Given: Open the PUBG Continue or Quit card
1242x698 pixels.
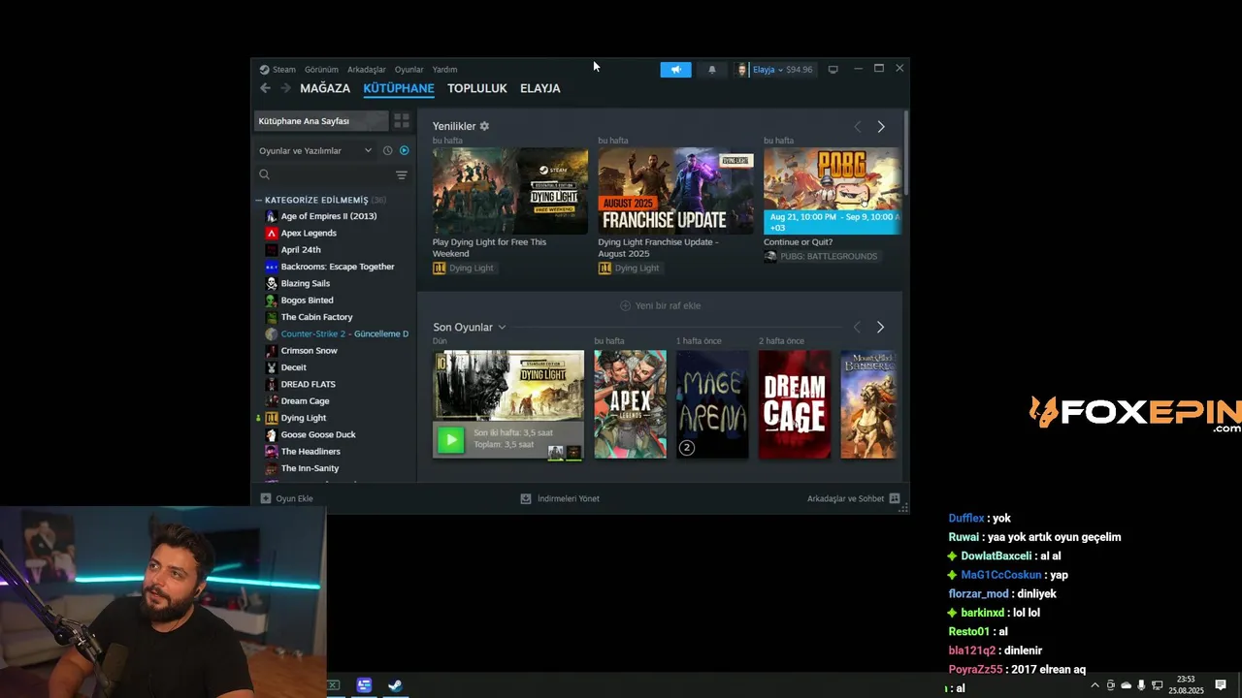Looking at the screenshot, I should pos(833,191).
